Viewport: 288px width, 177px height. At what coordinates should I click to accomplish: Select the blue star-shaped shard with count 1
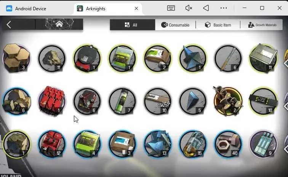click(193, 58)
